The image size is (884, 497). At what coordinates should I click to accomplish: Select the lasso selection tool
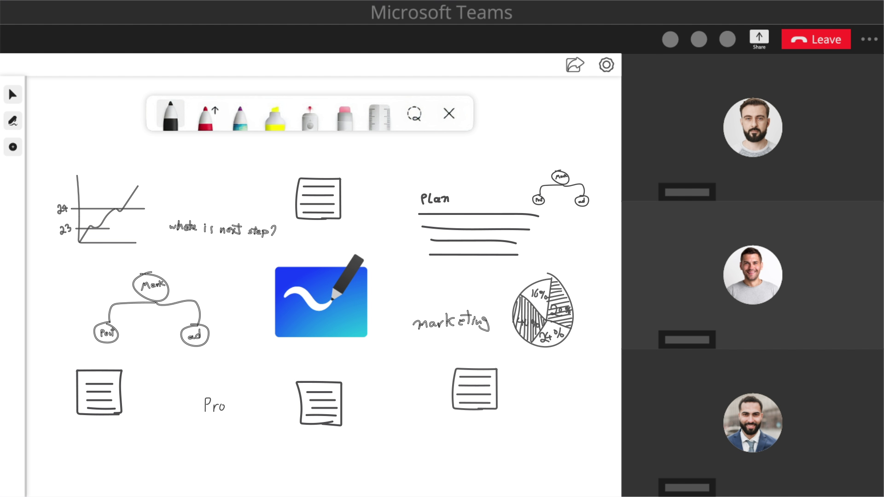(x=414, y=114)
